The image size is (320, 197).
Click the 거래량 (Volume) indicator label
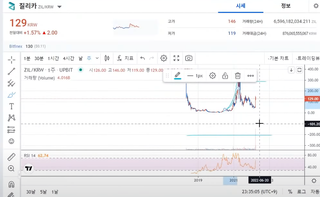pyautogui.click(x=39, y=78)
